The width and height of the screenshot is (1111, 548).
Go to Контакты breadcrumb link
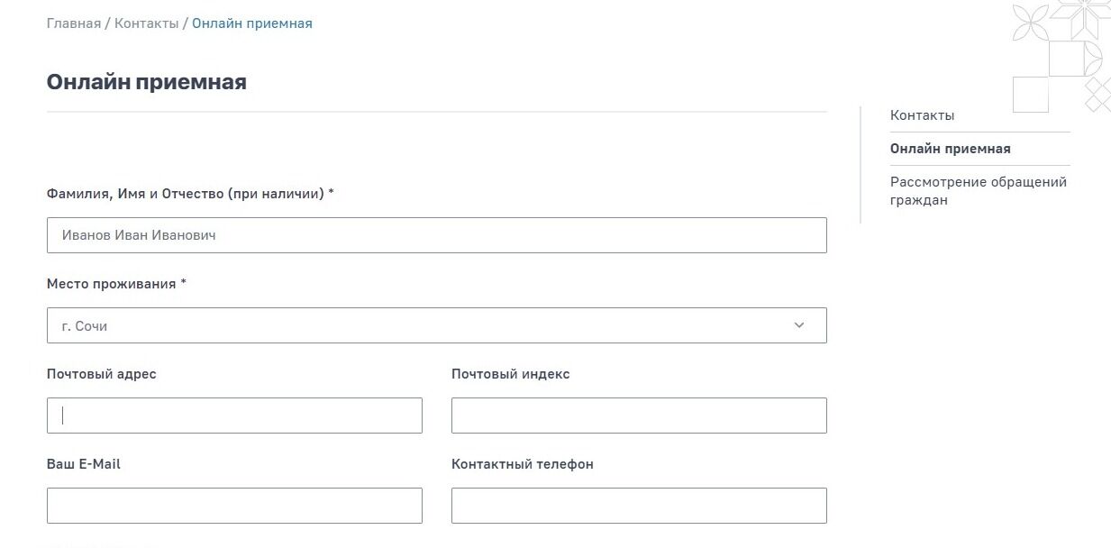[x=147, y=23]
